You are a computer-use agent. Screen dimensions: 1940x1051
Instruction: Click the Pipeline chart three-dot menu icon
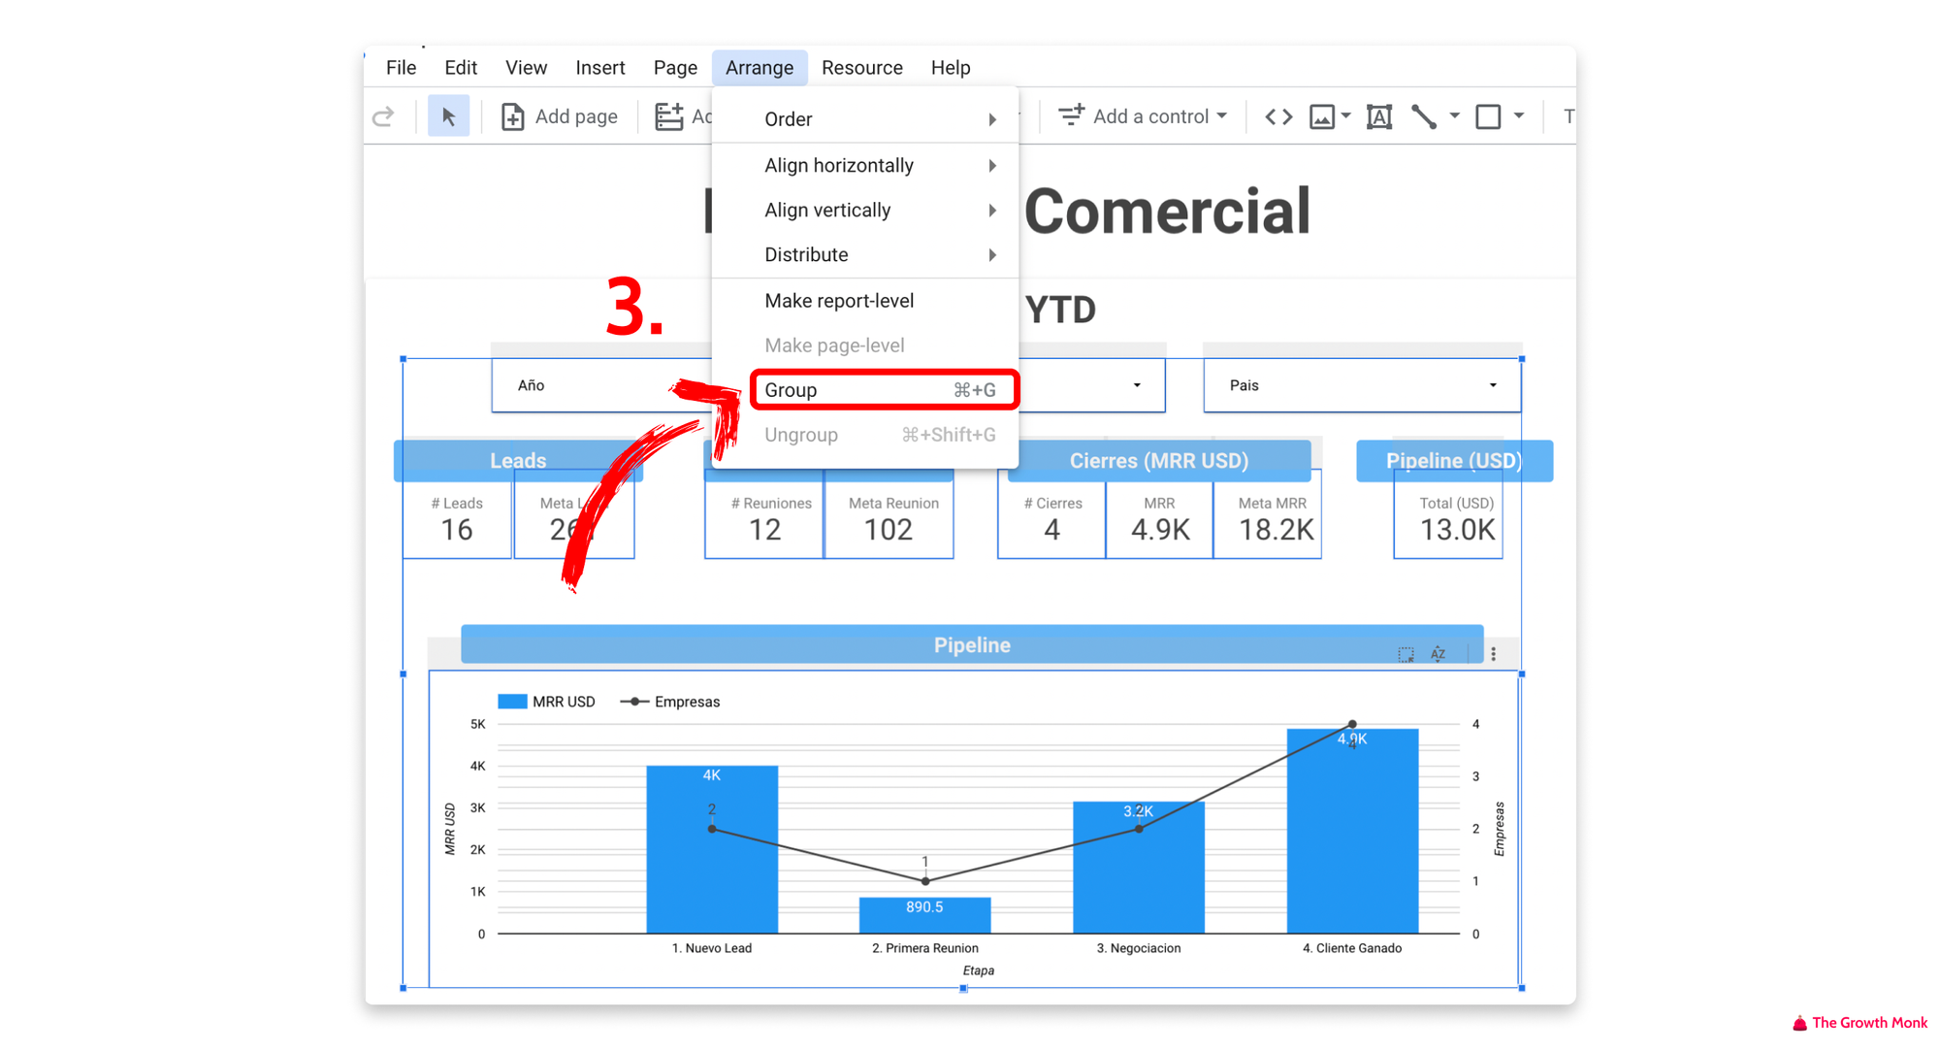point(1494,654)
